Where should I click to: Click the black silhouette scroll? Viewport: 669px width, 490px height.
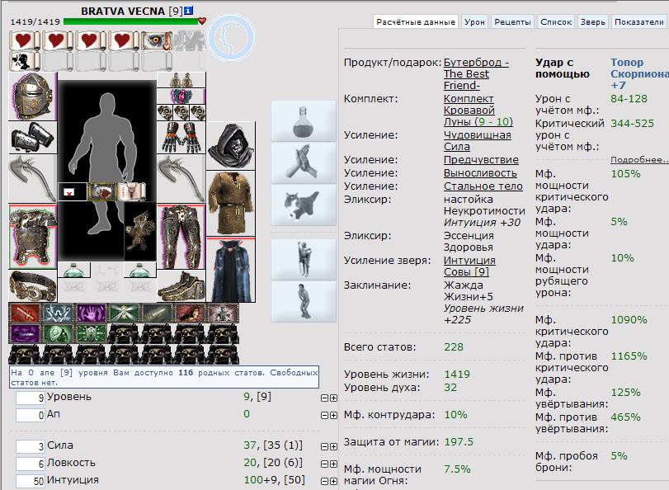tap(24, 61)
